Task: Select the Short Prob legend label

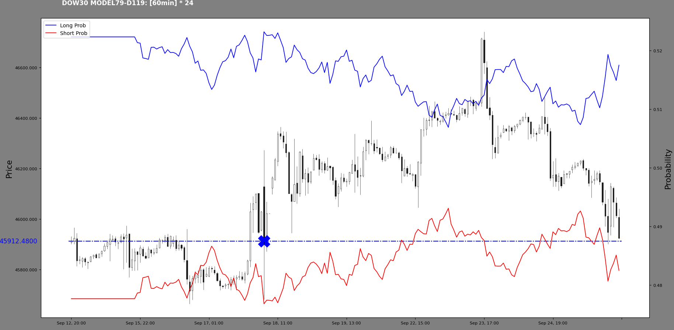Action: coord(73,33)
